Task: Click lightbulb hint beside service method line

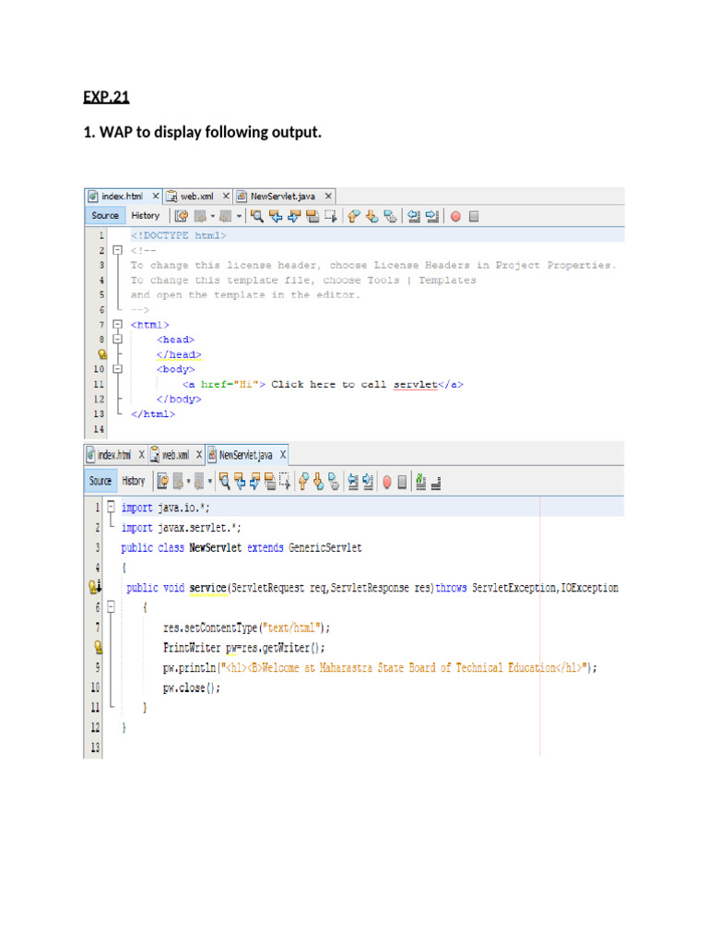Action: pos(95,586)
